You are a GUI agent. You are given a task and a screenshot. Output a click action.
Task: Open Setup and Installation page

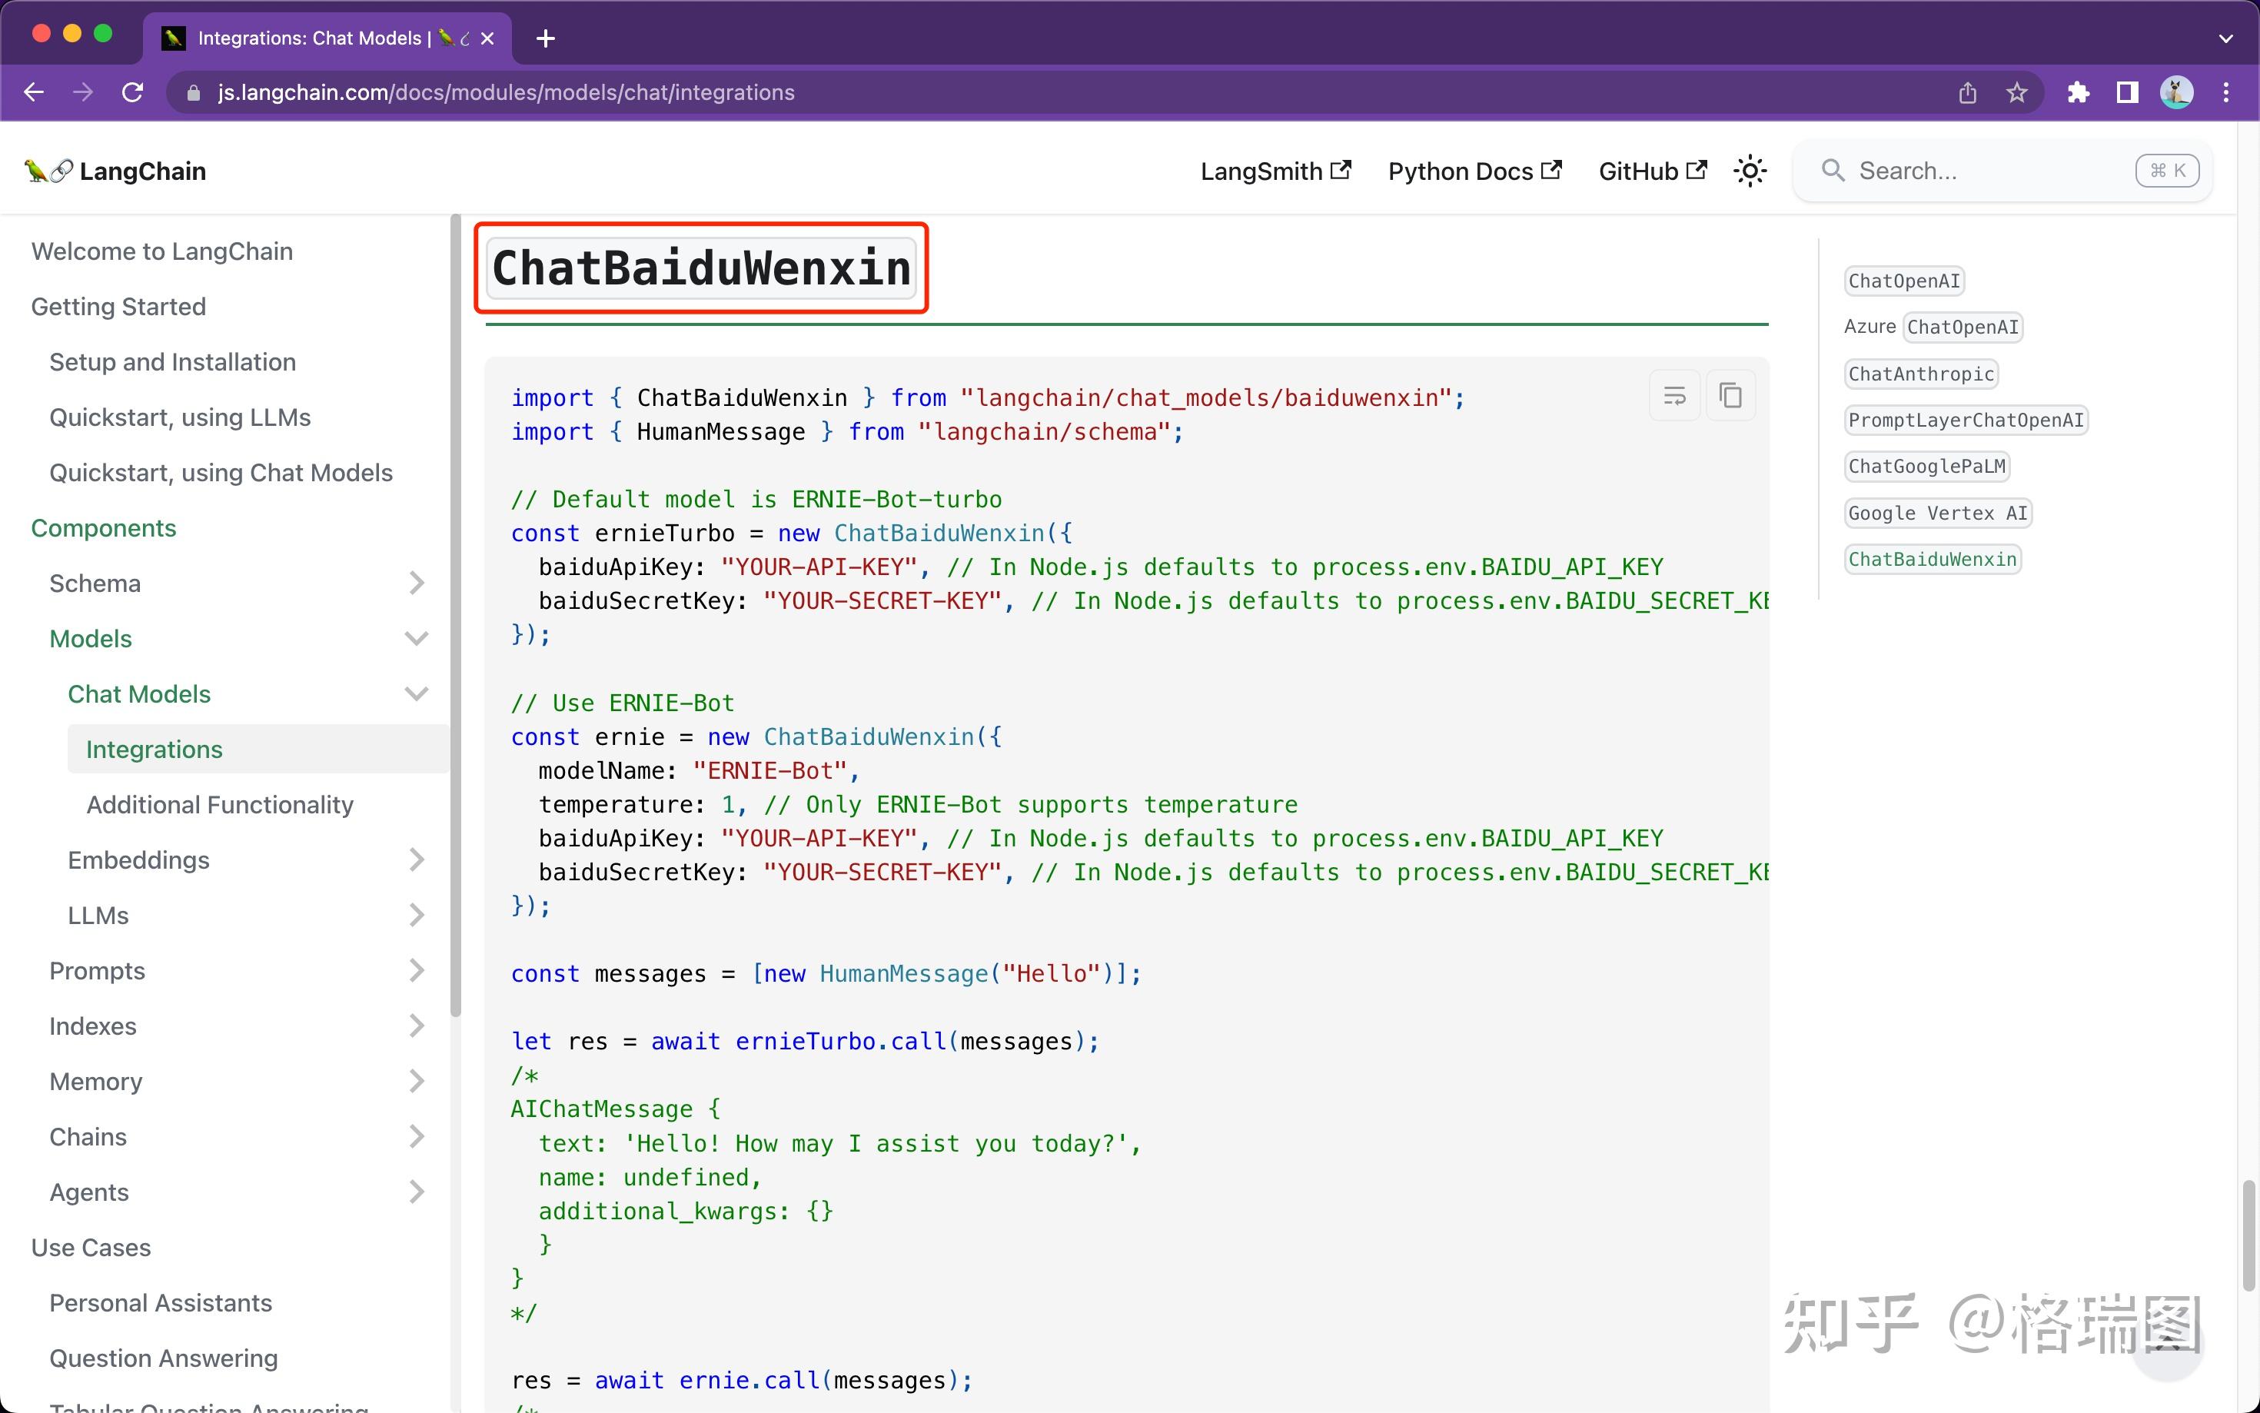pyautogui.click(x=173, y=361)
